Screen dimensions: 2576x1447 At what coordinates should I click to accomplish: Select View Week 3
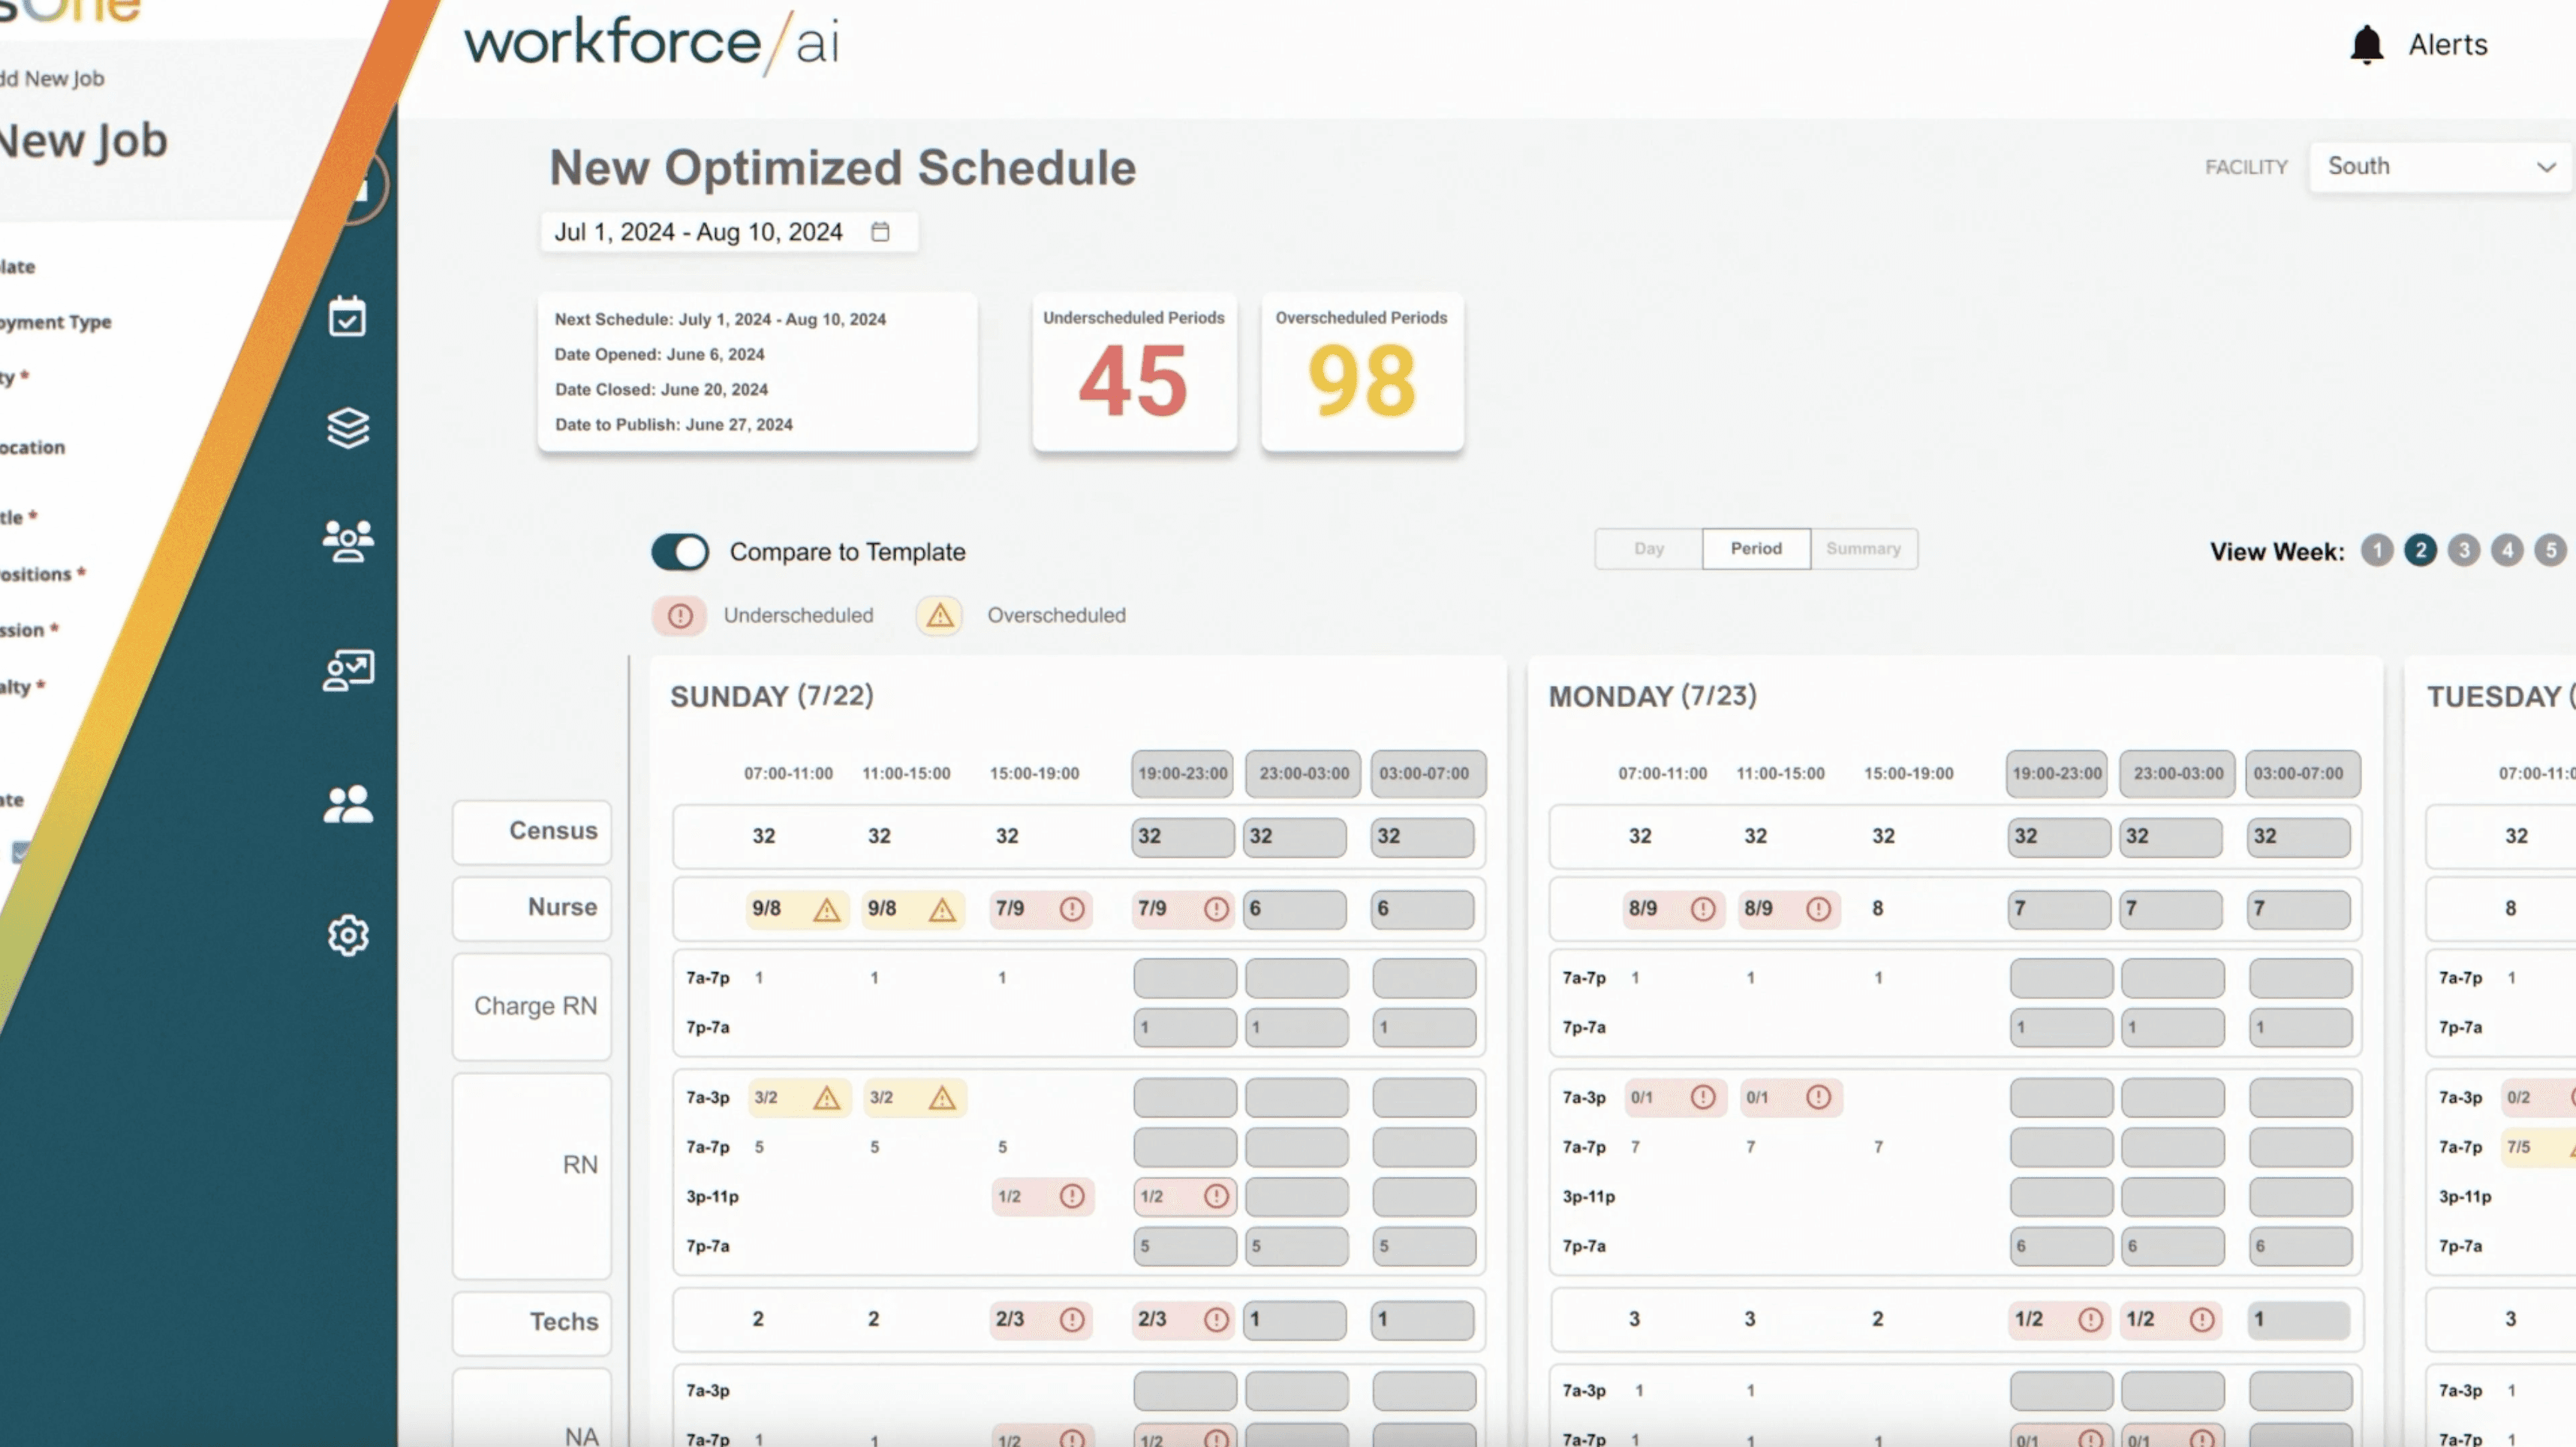point(2464,550)
